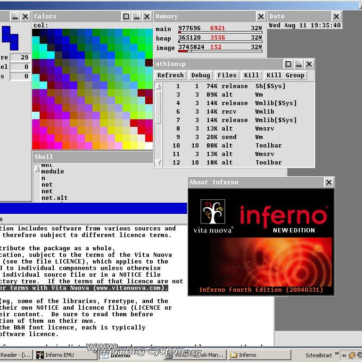
Task: Maximize the athlonxp window
Action: tap(288, 64)
